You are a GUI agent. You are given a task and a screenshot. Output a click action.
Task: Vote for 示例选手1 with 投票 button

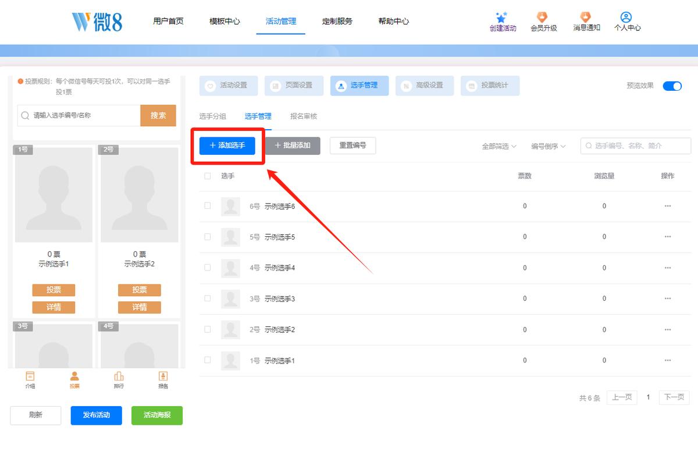click(x=54, y=290)
